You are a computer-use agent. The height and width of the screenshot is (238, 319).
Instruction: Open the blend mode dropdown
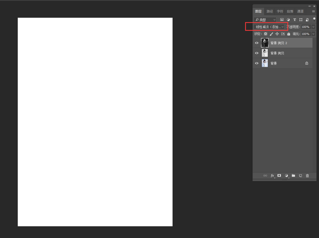(x=267, y=26)
